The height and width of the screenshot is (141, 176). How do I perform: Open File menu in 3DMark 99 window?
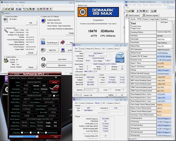coord(3,5)
